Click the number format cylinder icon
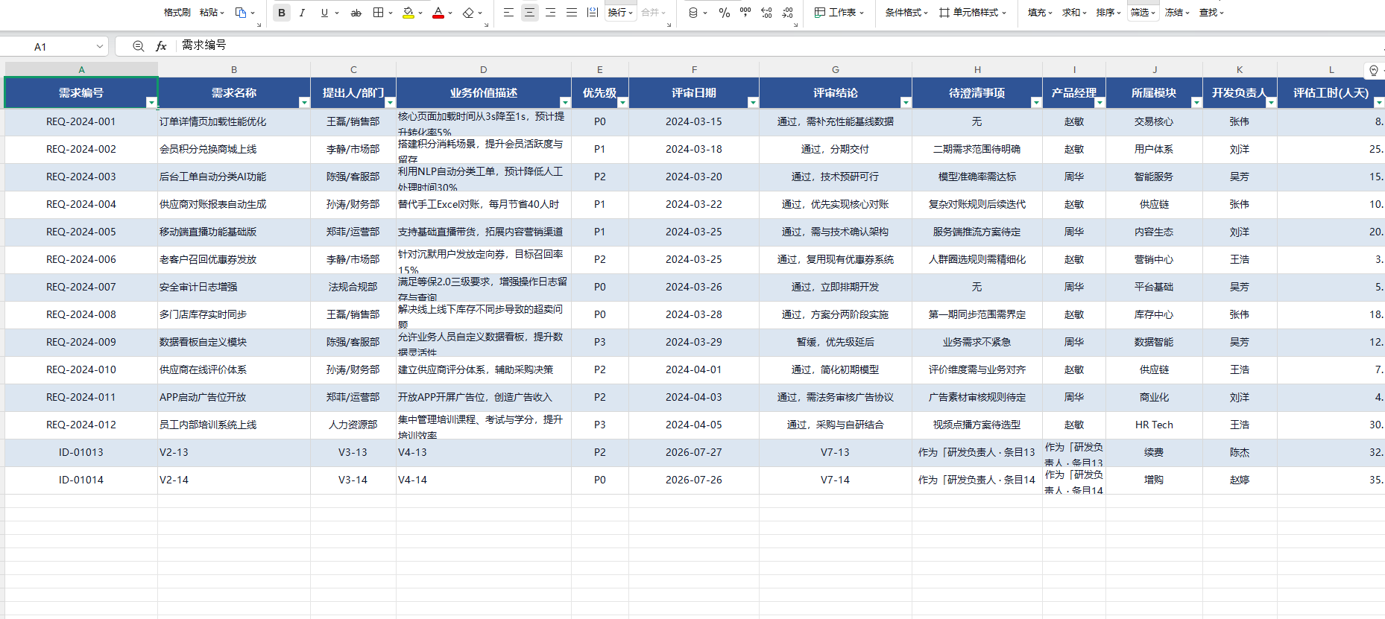This screenshot has width=1385, height=619. pyautogui.click(x=693, y=13)
